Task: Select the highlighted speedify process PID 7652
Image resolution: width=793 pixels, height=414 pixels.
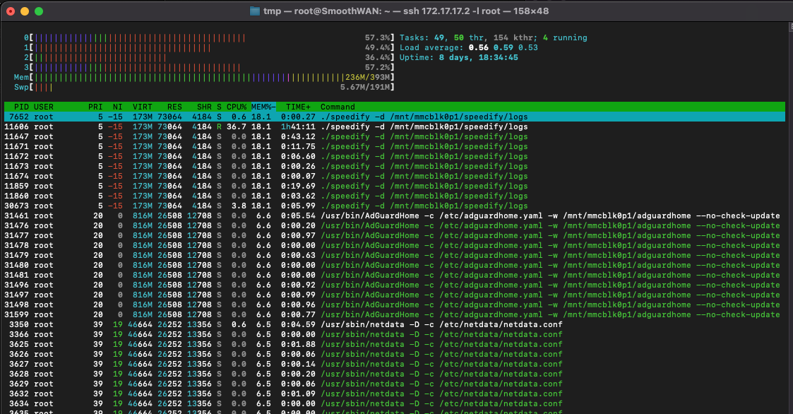Action: [x=395, y=117]
